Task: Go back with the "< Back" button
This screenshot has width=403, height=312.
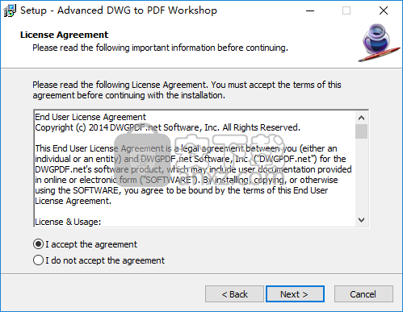Action: 234,294
